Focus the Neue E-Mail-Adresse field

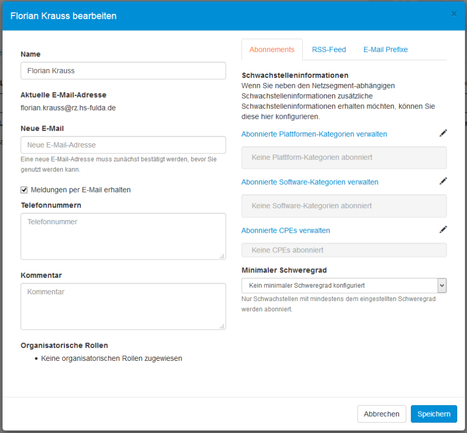[x=123, y=145]
